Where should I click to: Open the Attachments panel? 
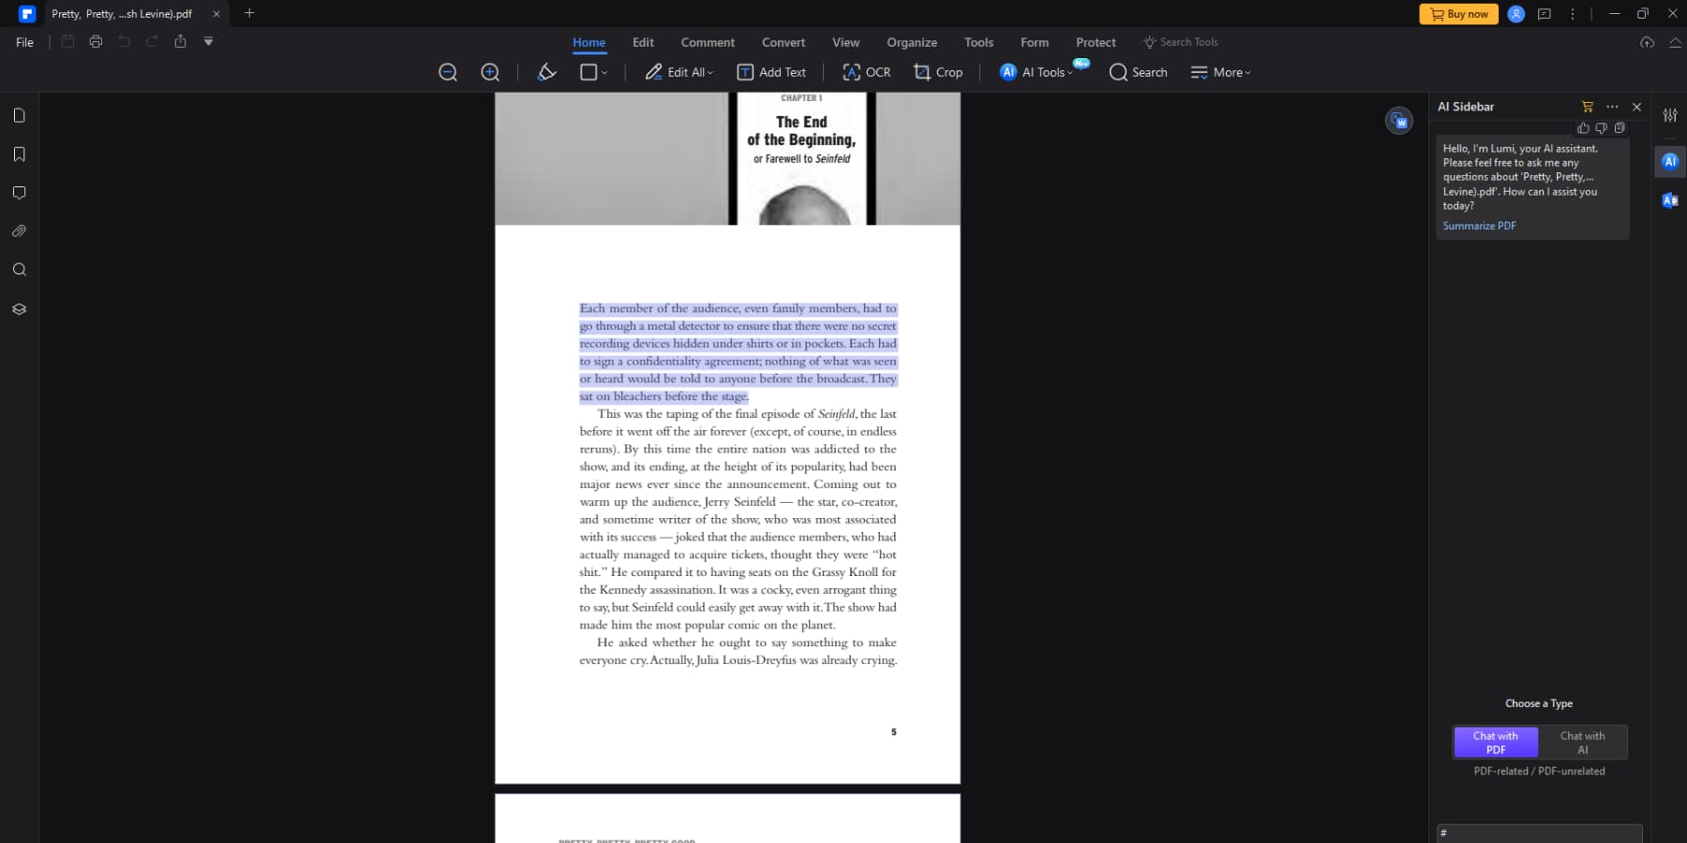tap(19, 230)
